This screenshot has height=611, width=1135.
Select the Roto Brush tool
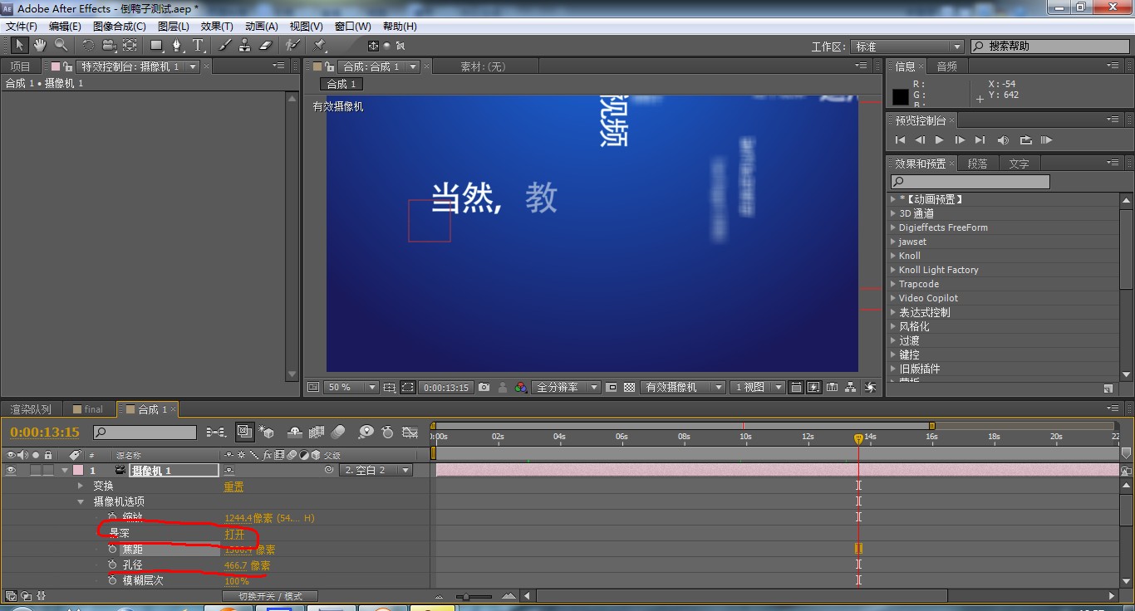(292, 45)
